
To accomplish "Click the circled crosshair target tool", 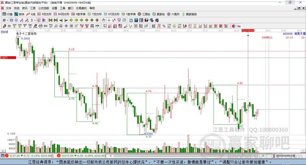I will pyautogui.click(x=61, y=26).
